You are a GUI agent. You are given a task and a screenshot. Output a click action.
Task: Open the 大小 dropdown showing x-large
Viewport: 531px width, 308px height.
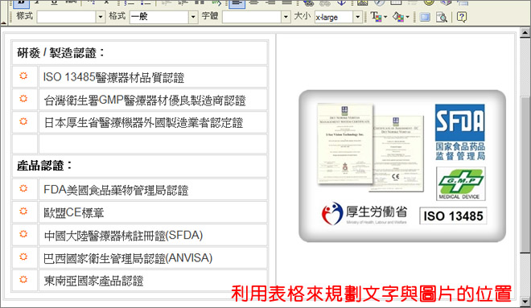[x=357, y=17]
